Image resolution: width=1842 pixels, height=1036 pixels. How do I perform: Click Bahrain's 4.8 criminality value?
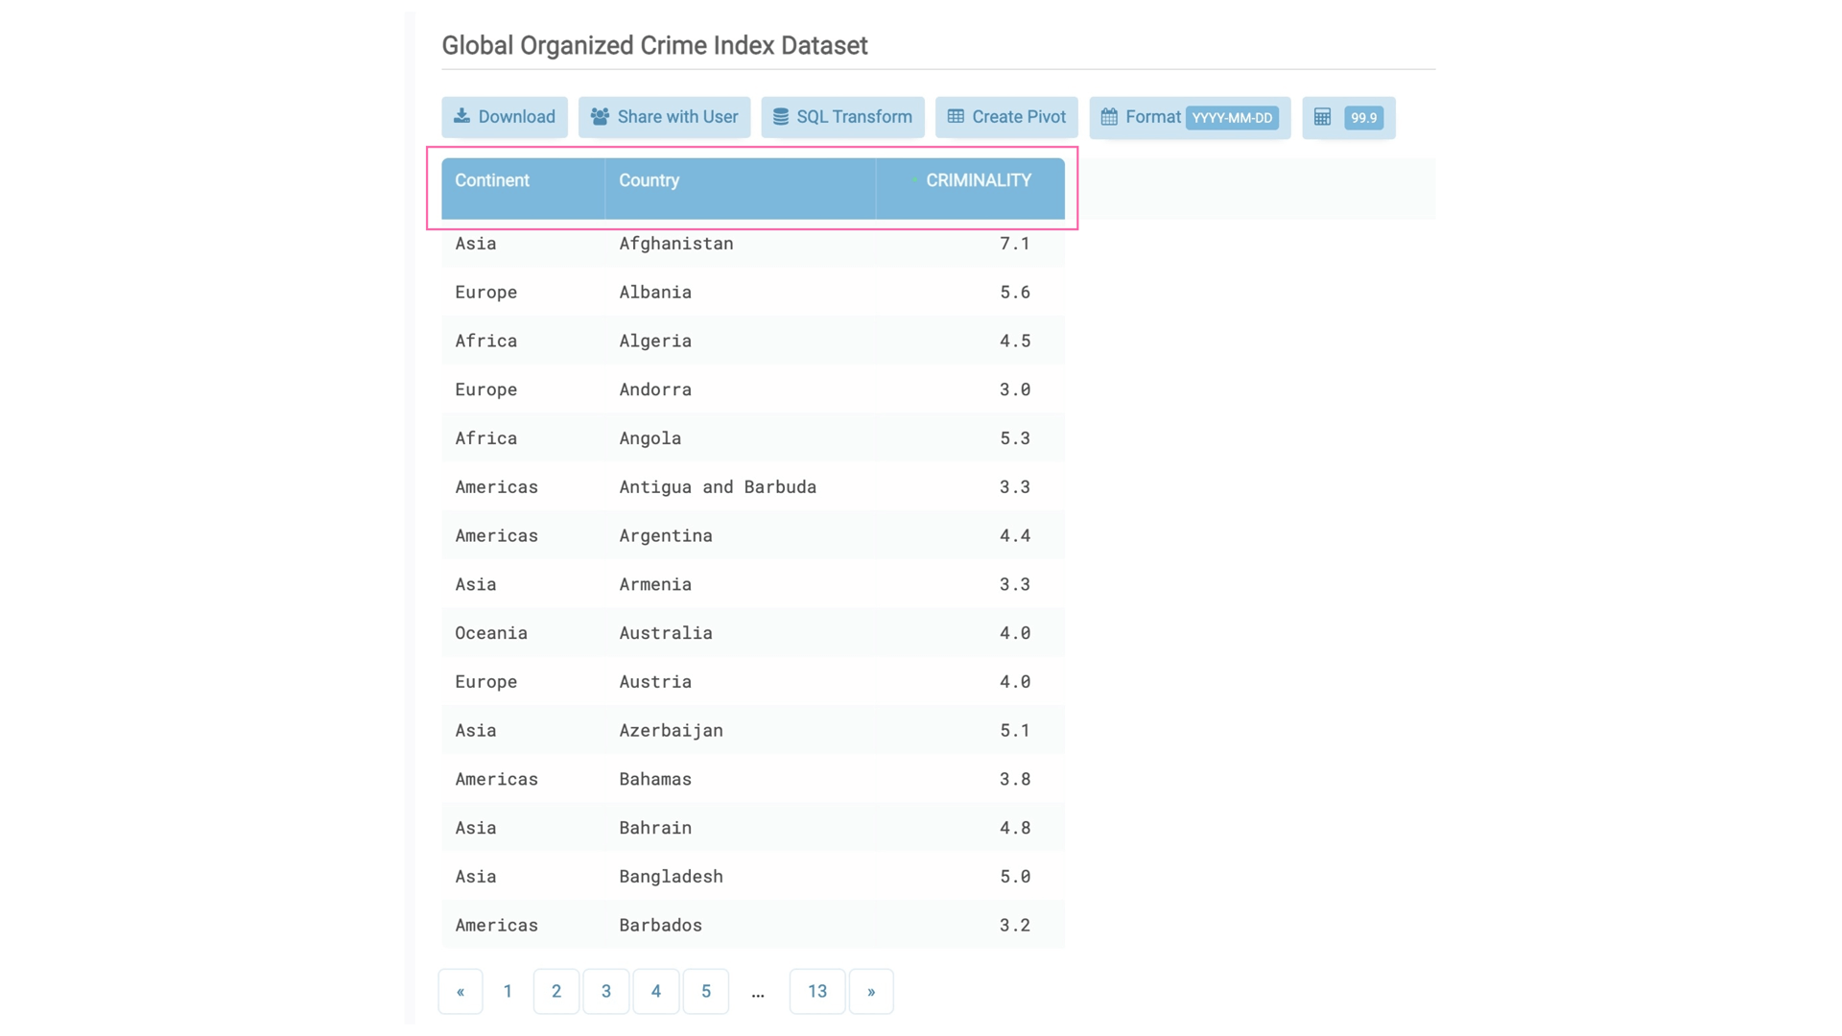pos(1015,828)
